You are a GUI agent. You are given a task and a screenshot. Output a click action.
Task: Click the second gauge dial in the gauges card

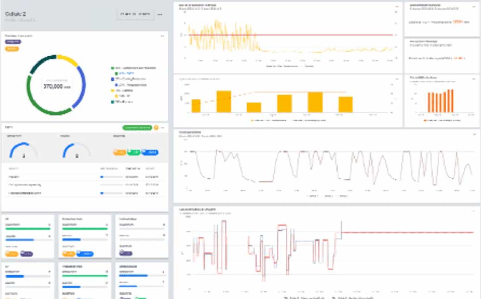pyautogui.click(x=77, y=150)
